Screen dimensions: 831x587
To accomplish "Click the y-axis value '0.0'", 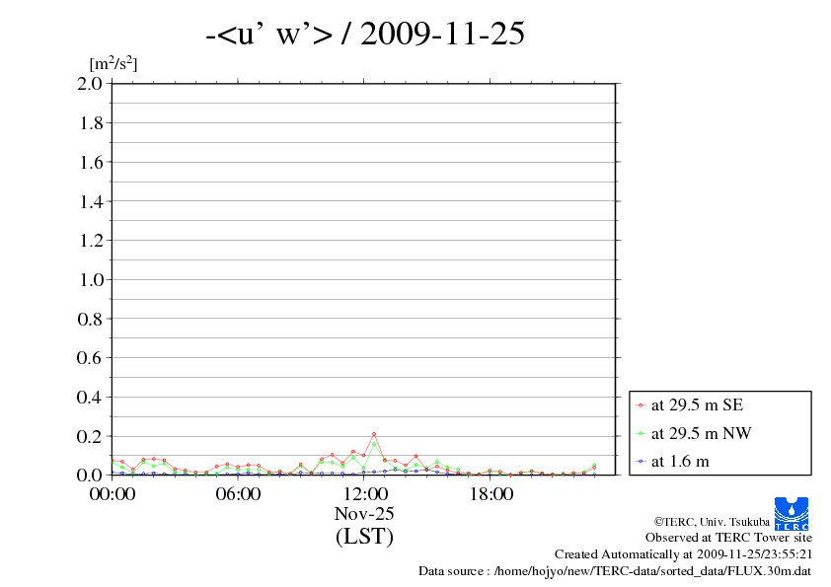I will pos(90,475).
